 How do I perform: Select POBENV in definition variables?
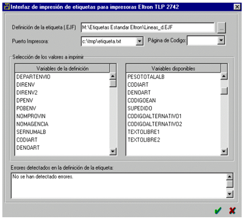[26, 108]
